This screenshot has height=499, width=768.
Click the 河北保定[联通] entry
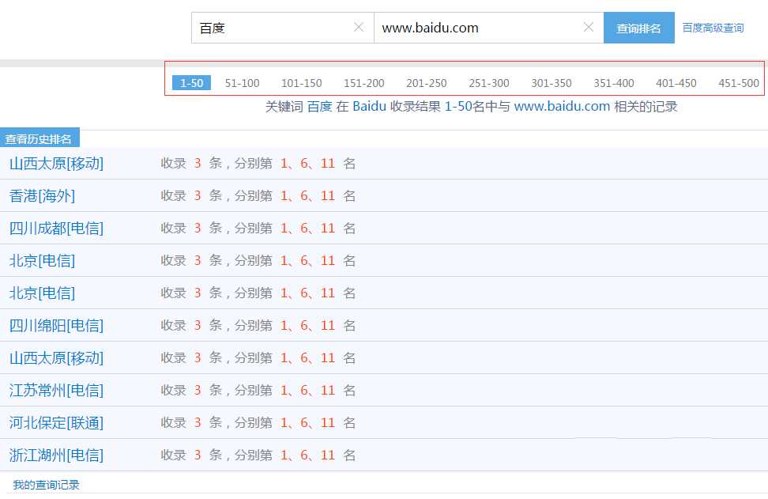(x=55, y=422)
